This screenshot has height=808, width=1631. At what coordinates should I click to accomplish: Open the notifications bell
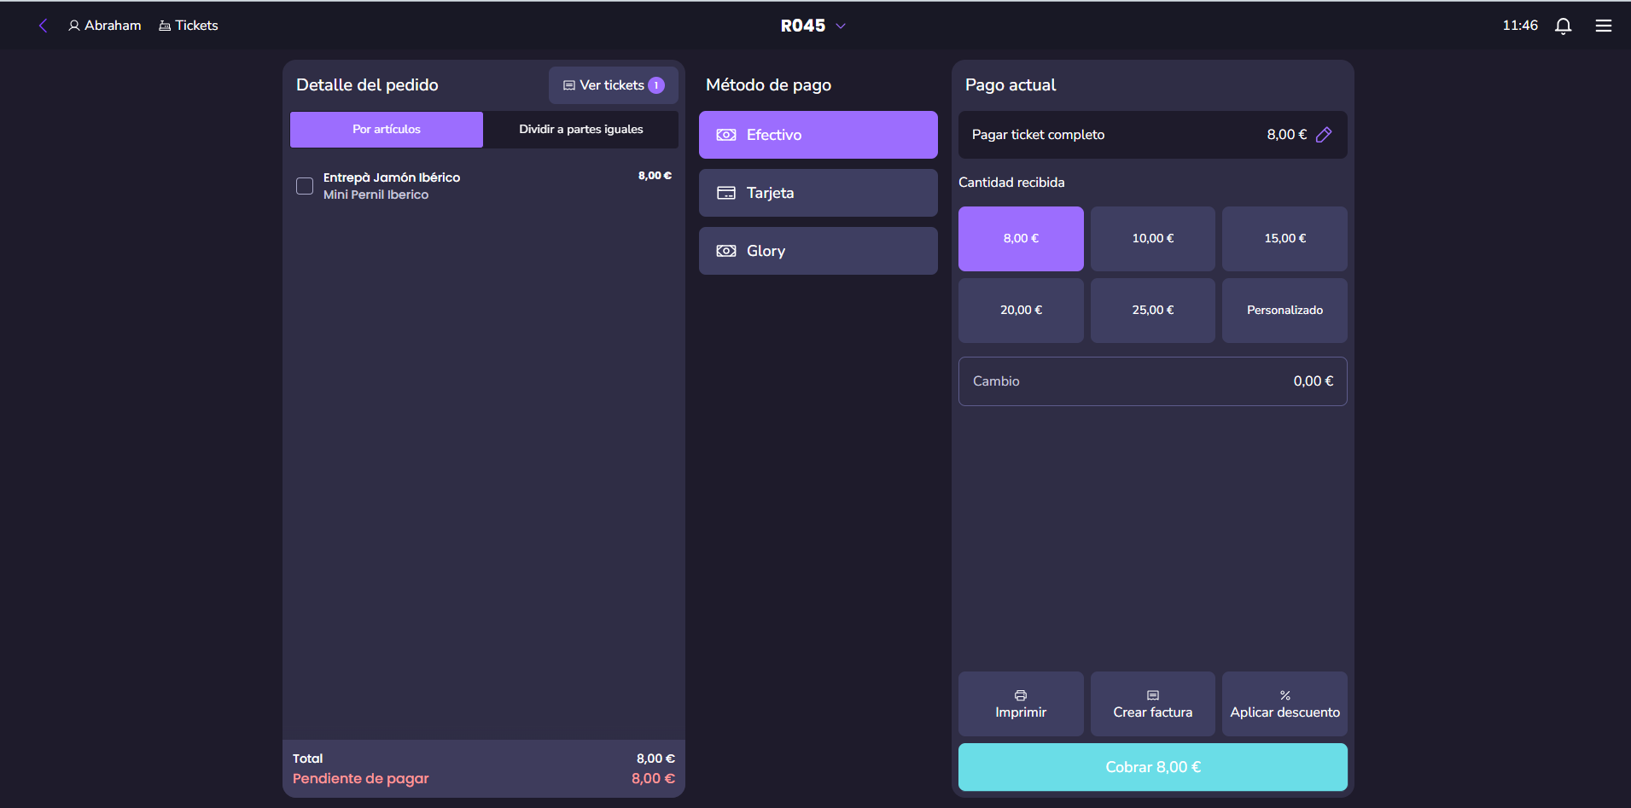[1563, 26]
